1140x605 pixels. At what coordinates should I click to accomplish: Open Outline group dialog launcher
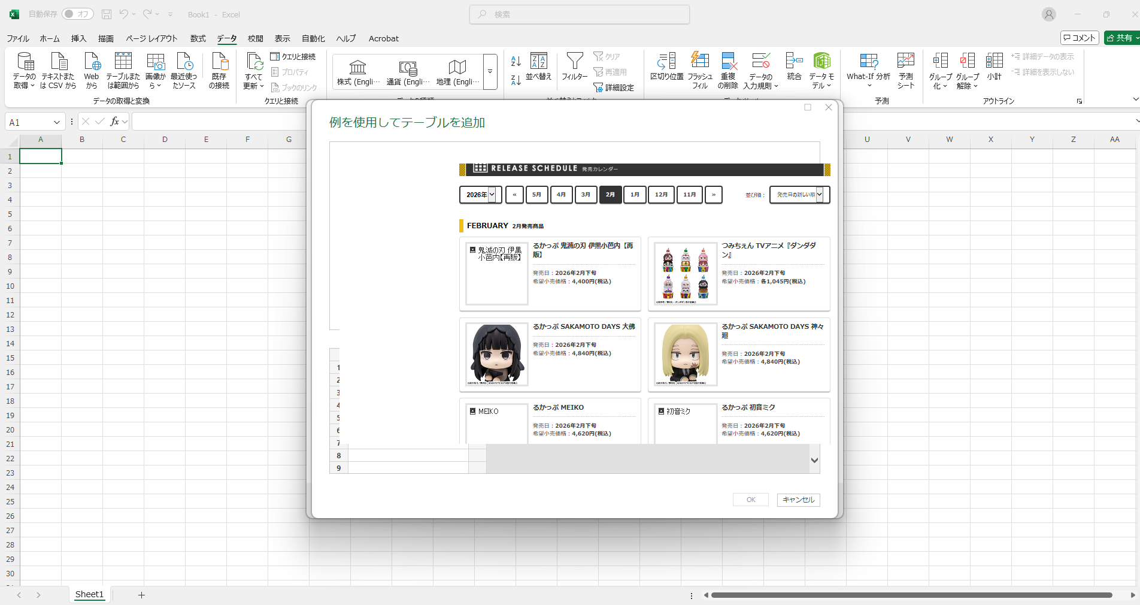(x=1080, y=101)
